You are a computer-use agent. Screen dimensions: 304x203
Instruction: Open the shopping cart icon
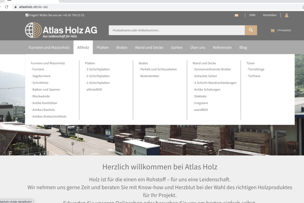point(272,30)
